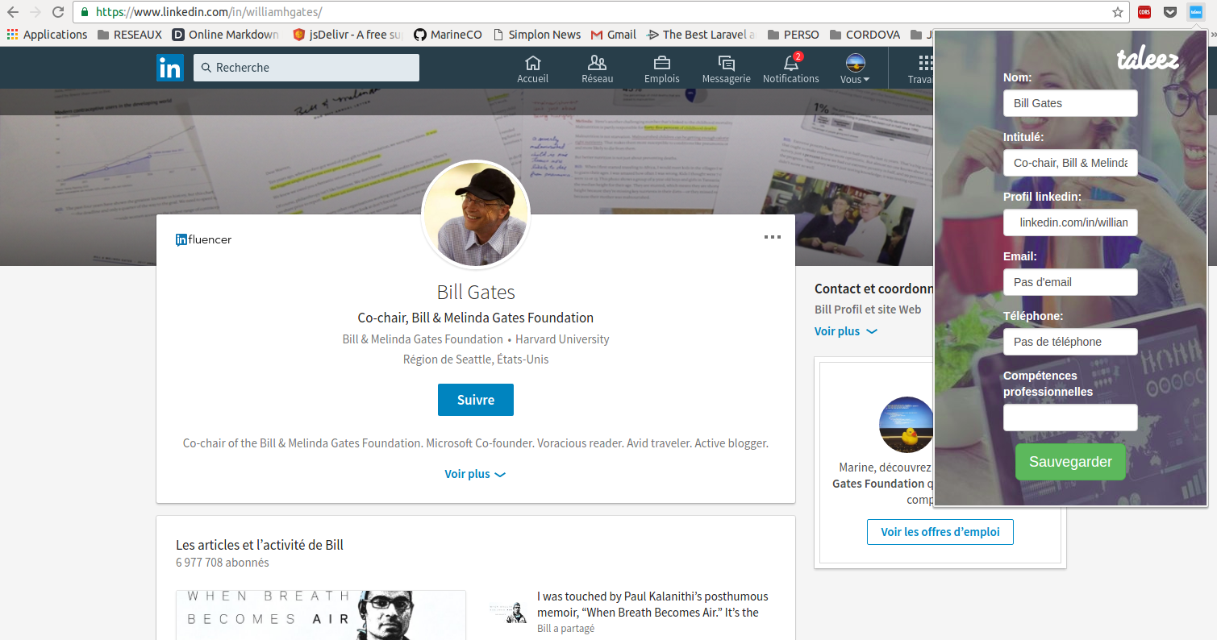
Task: Open the CORDOVA bookmarks folder
Action: click(865, 35)
